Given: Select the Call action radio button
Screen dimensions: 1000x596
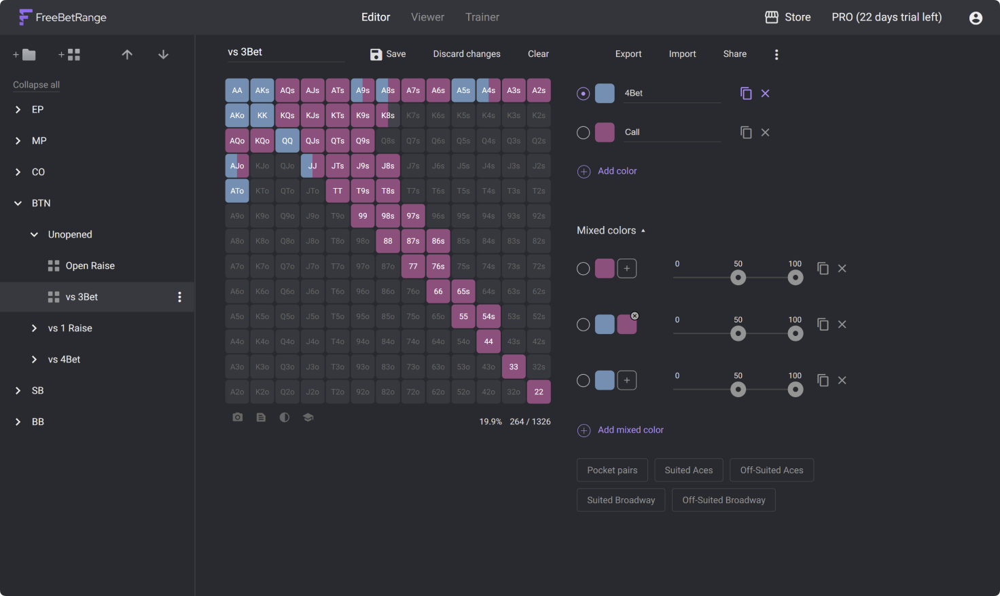Looking at the screenshot, I should point(583,132).
